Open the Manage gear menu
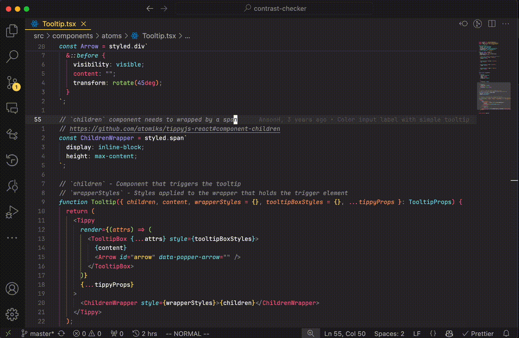519x338 pixels. coord(12,315)
